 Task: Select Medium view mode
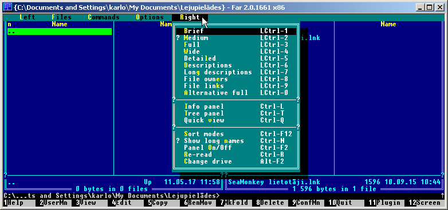click(x=236, y=38)
